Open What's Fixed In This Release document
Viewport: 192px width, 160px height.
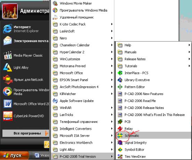tap(153, 115)
